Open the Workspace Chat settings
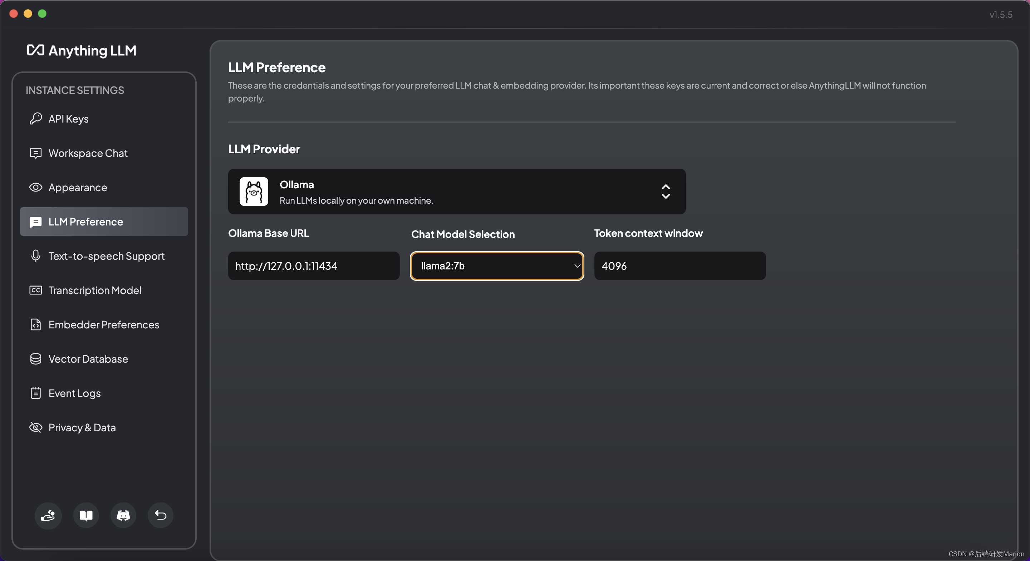The height and width of the screenshot is (561, 1030). point(88,153)
